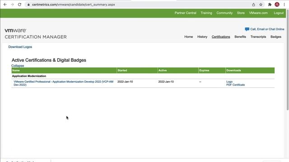Open Training in top bar
This screenshot has height=162, width=289.
tap(206, 13)
